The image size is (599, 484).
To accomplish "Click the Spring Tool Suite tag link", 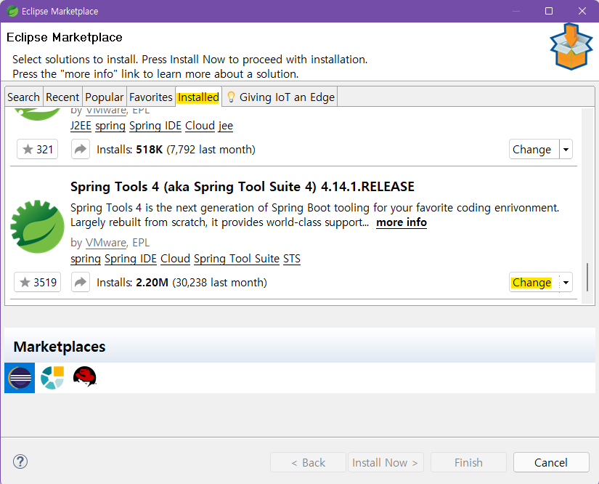I will click(237, 259).
